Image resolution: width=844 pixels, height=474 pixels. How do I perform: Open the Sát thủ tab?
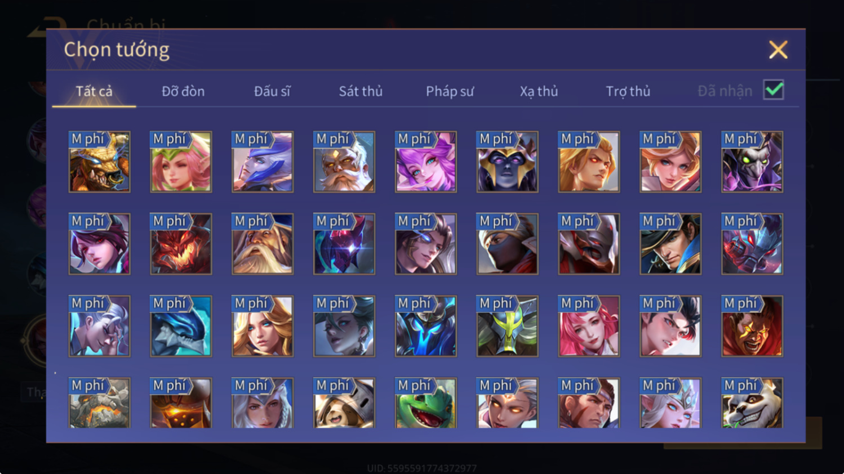pyautogui.click(x=361, y=91)
